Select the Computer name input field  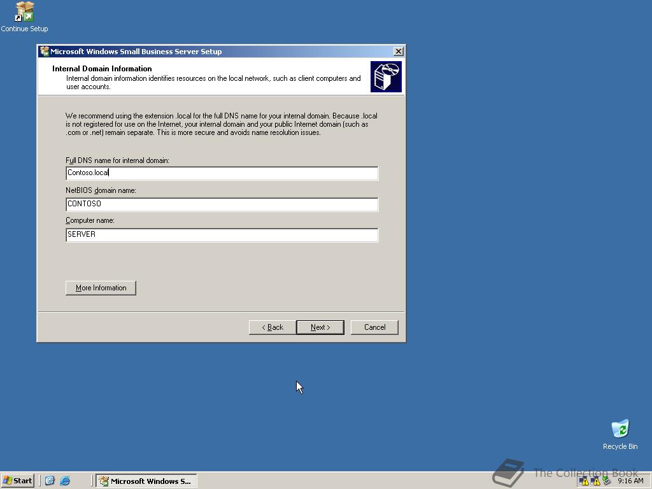coord(222,234)
